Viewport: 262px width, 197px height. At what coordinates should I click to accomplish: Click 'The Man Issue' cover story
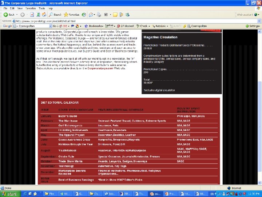click(68, 121)
